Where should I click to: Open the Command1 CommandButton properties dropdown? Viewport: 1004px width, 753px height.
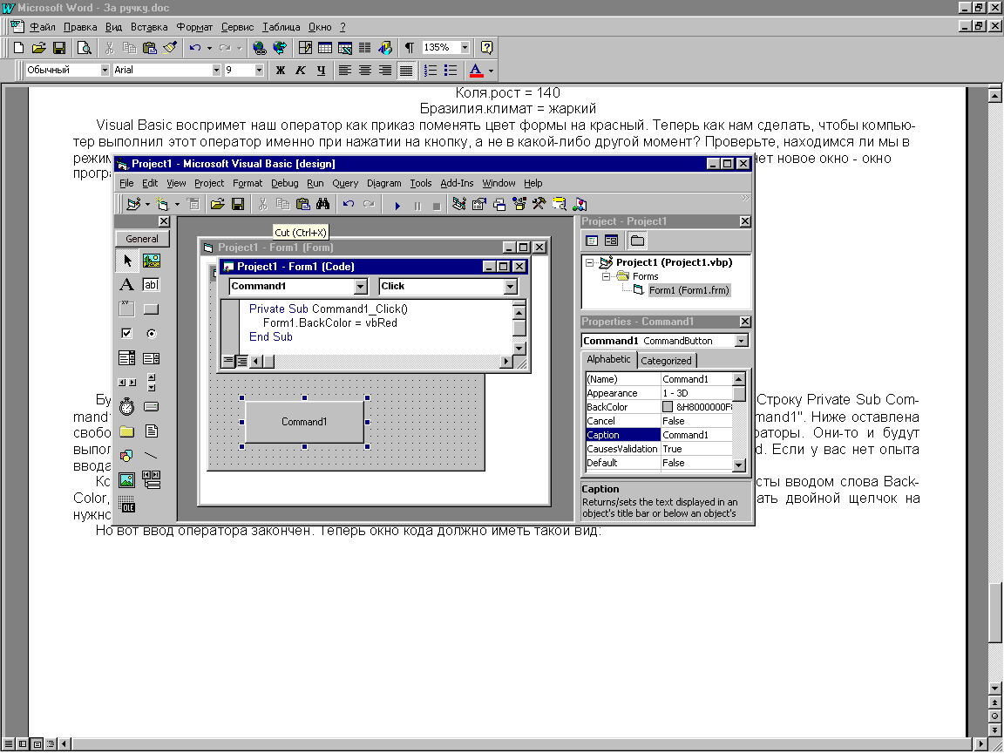click(741, 341)
